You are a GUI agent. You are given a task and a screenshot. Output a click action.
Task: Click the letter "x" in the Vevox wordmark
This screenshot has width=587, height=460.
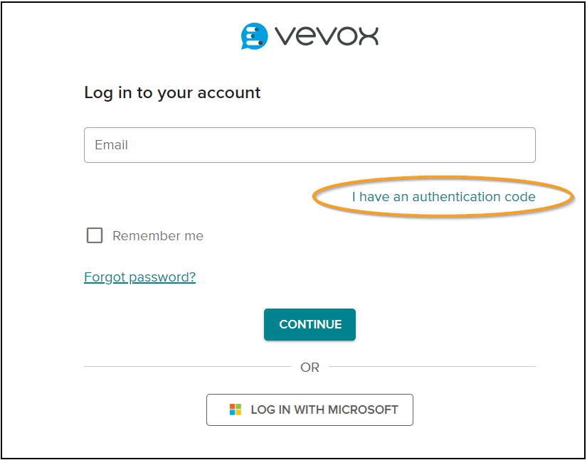click(368, 36)
